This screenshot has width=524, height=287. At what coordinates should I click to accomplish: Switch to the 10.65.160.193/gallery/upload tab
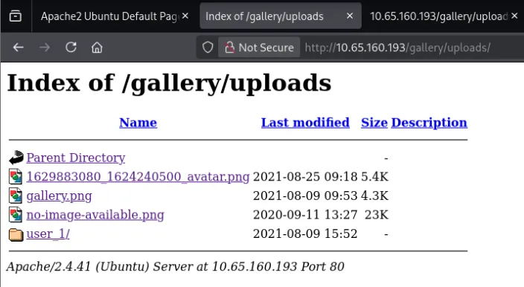(x=438, y=16)
